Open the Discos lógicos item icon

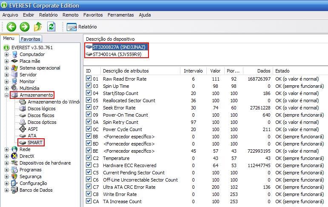[23, 109]
